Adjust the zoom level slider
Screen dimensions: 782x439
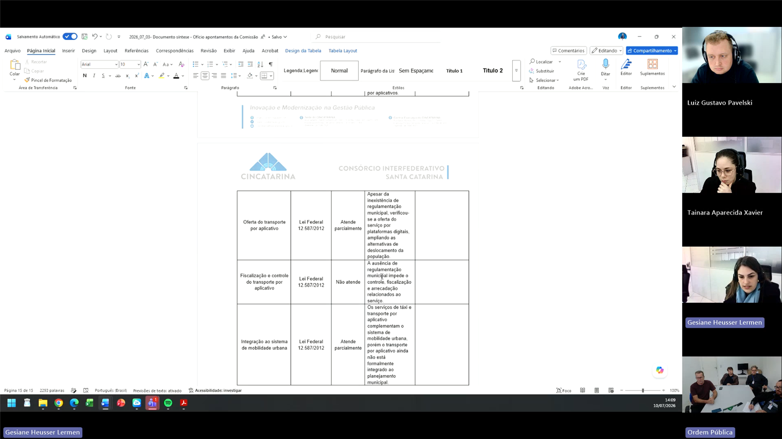(643, 390)
